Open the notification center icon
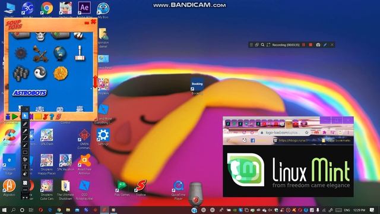 [x=372, y=210]
